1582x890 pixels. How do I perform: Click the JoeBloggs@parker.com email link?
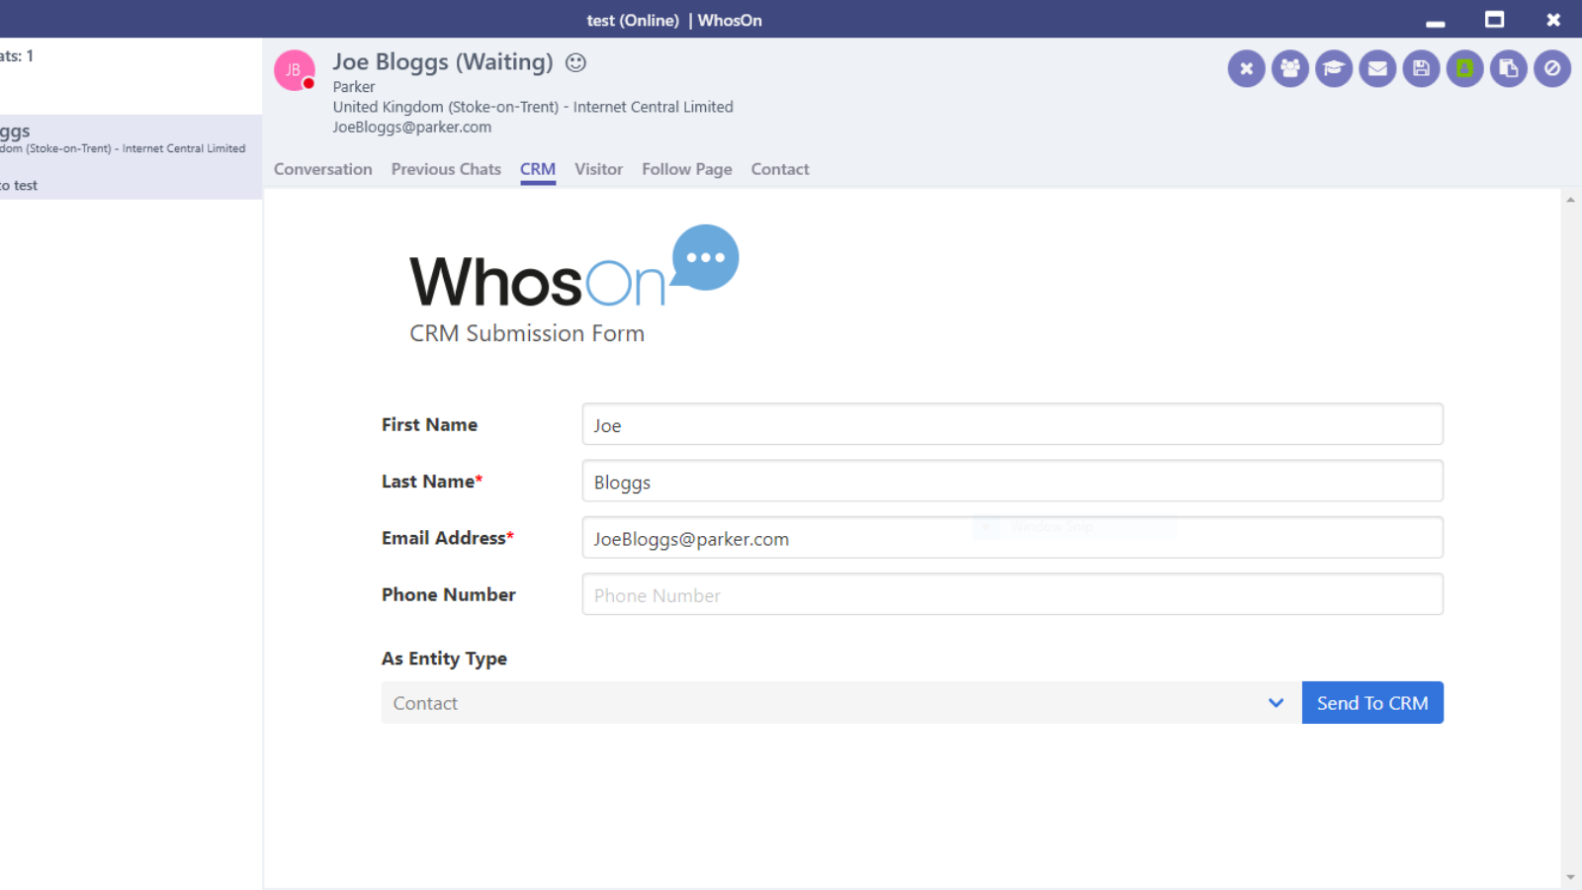[x=412, y=127]
